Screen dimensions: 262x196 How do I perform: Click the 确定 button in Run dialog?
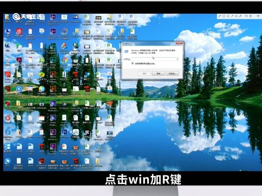(144, 74)
